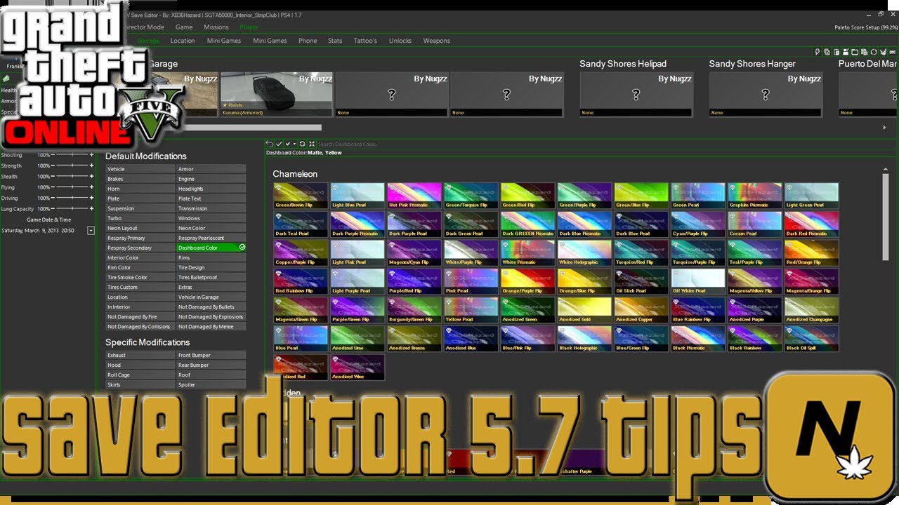Adjust the Shooting stat slider

point(73,155)
